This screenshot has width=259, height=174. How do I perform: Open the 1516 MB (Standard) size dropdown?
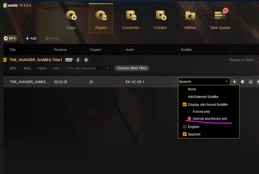point(89,68)
